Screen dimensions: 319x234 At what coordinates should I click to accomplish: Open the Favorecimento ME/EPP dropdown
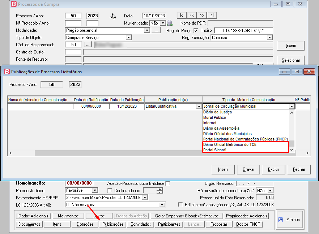pyautogui.click(x=145, y=198)
